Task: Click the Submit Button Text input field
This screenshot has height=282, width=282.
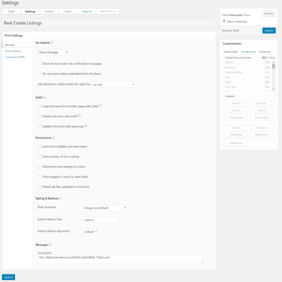Action: point(100,220)
